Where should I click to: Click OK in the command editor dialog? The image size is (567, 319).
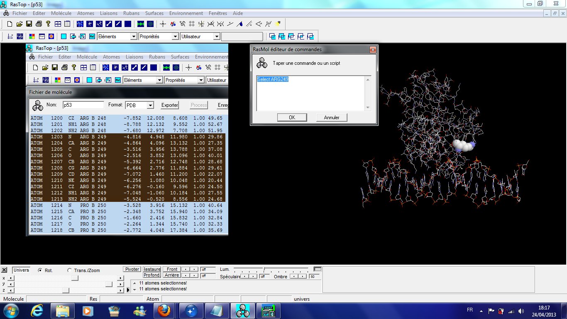(292, 118)
